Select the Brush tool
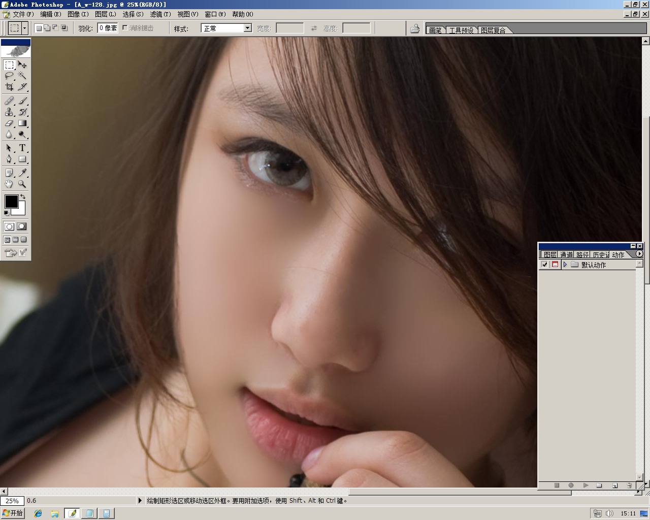This screenshot has height=520, width=650. click(22, 101)
